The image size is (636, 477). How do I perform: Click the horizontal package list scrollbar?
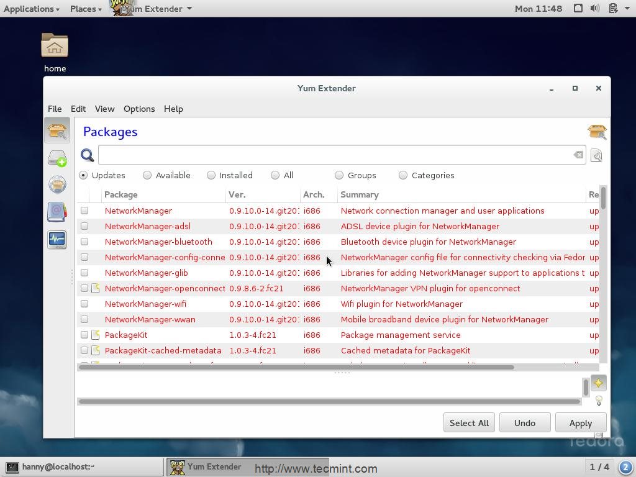pyautogui.click(x=296, y=367)
